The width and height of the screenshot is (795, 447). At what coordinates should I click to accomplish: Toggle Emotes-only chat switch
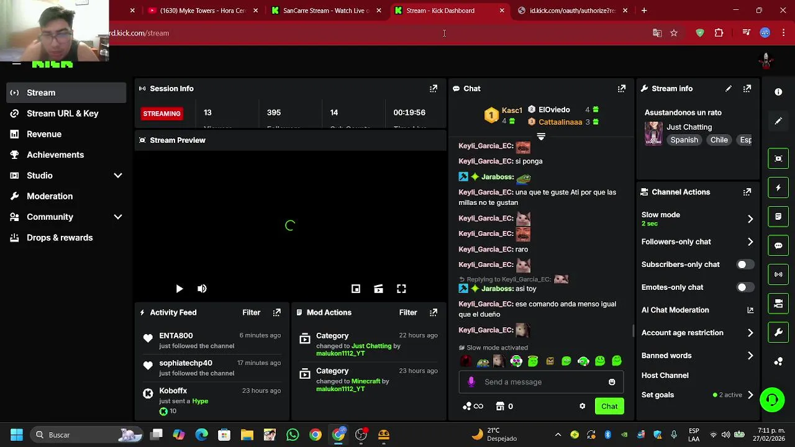[x=745, y=287]
